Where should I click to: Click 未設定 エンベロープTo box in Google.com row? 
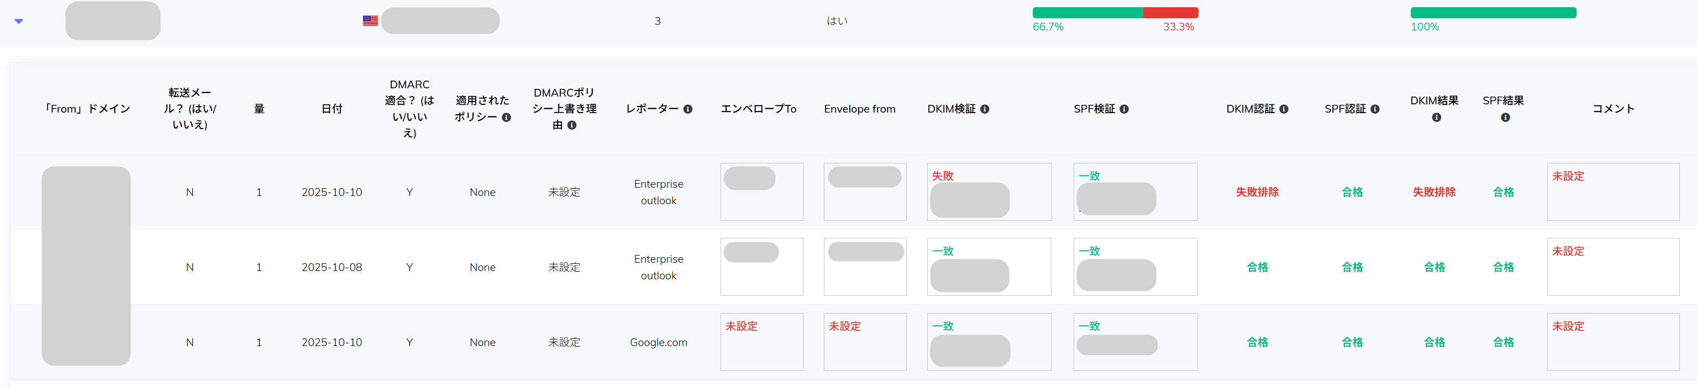tap(761, 341)
